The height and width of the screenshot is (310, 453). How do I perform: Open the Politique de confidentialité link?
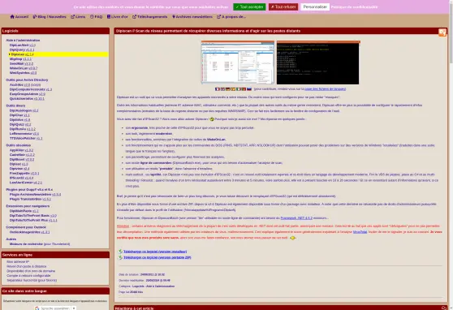354,6
